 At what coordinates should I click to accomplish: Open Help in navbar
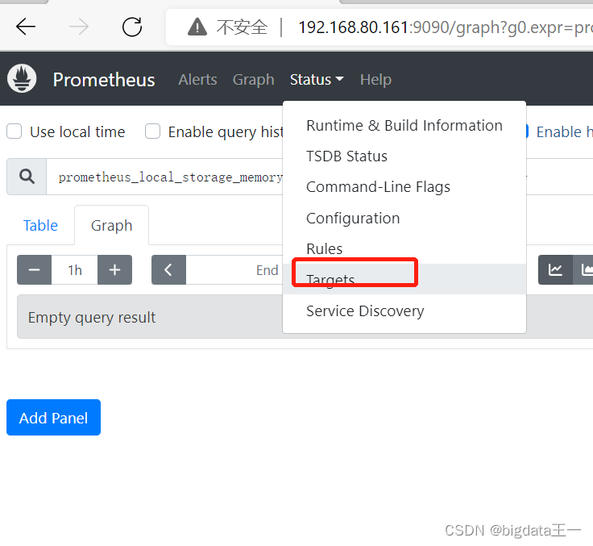coord(375,80)
